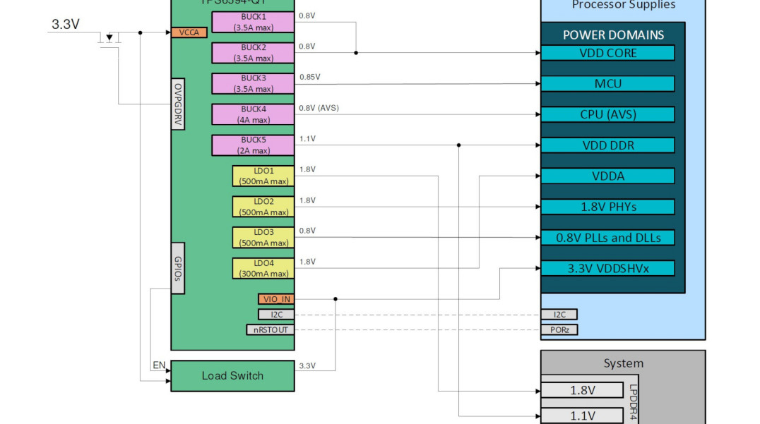Click the LPDDR4 1.8V supply box

click(582, 390)
